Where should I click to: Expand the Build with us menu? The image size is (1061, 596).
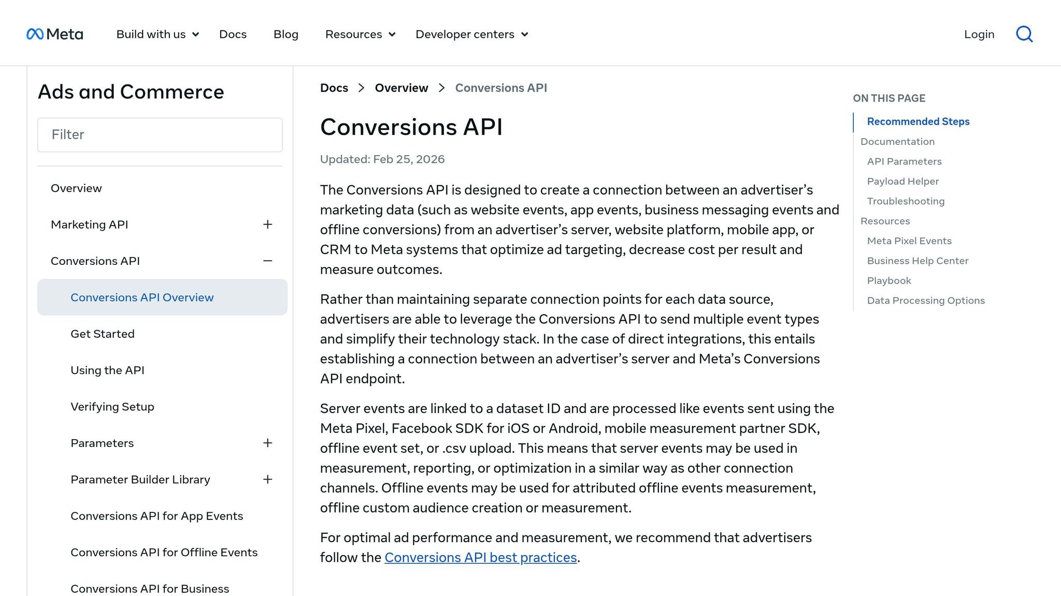point(157,34)
